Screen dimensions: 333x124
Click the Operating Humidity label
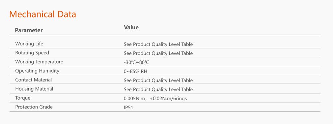37,71
